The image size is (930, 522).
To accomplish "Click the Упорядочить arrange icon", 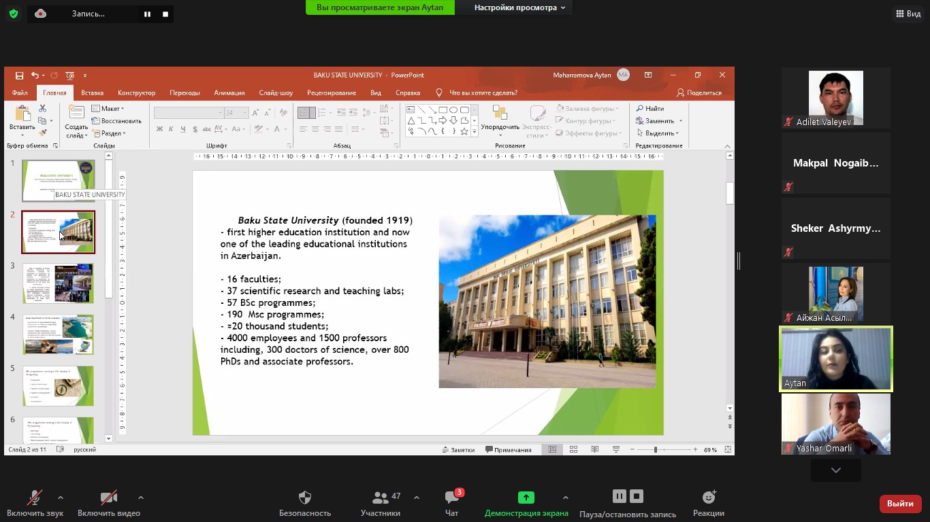I will [x=500, y=114].
